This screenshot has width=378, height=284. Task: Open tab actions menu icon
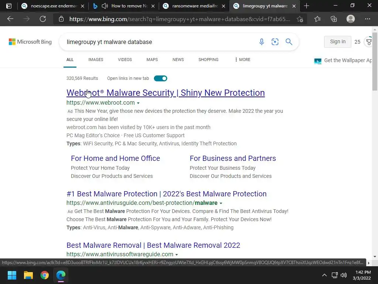9,6
